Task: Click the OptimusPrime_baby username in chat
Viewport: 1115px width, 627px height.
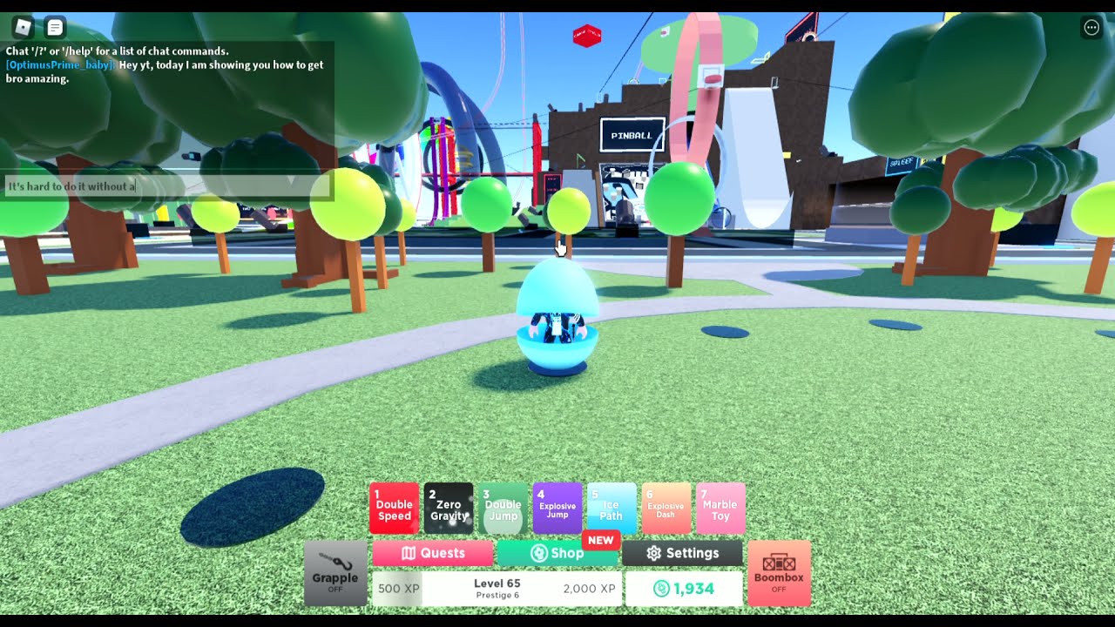Action: [60, 64]
